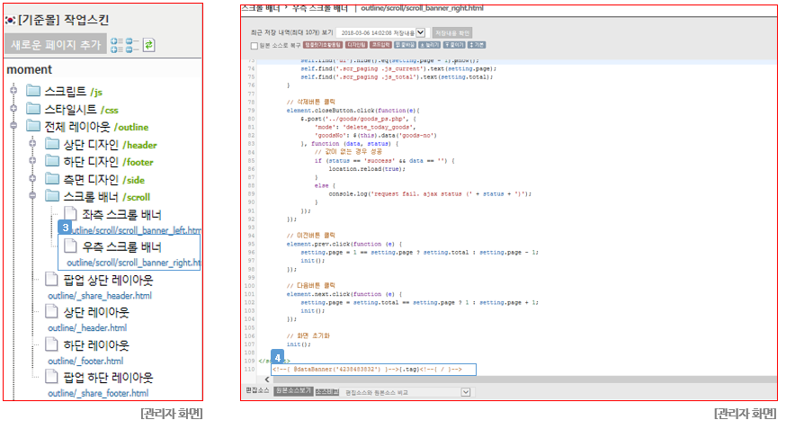Open outline/scroll/scroll_banner_right.html link
This screenshot has width=795, height=429.
coord(134,263)
